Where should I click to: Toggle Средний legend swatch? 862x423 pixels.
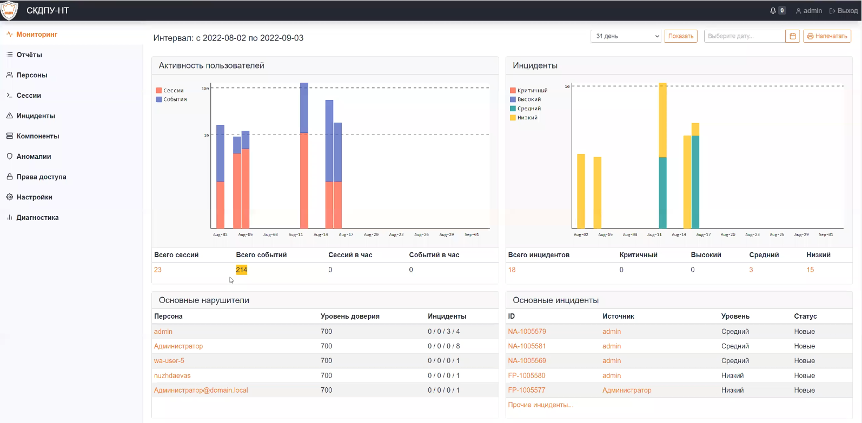(x=513, y=109)
